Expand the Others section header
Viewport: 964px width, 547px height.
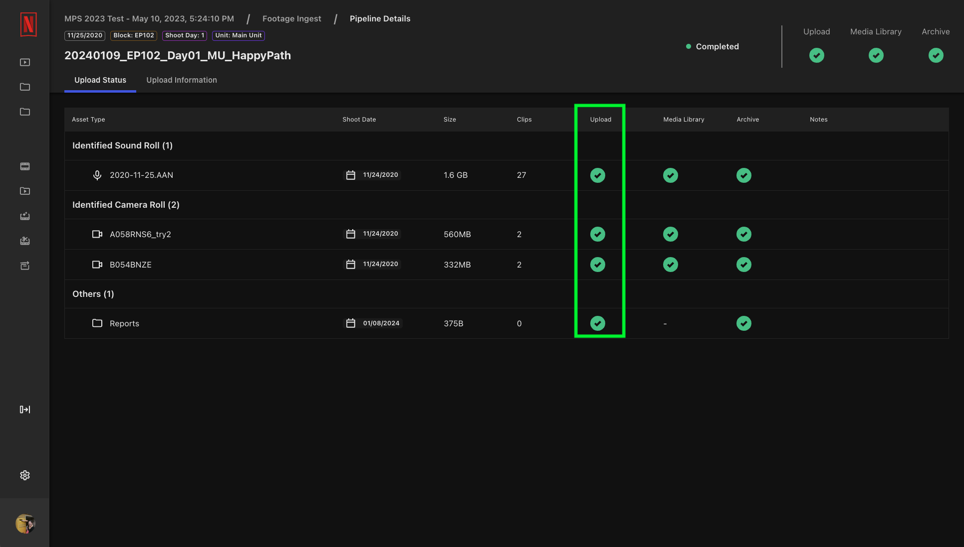(93, 293)
